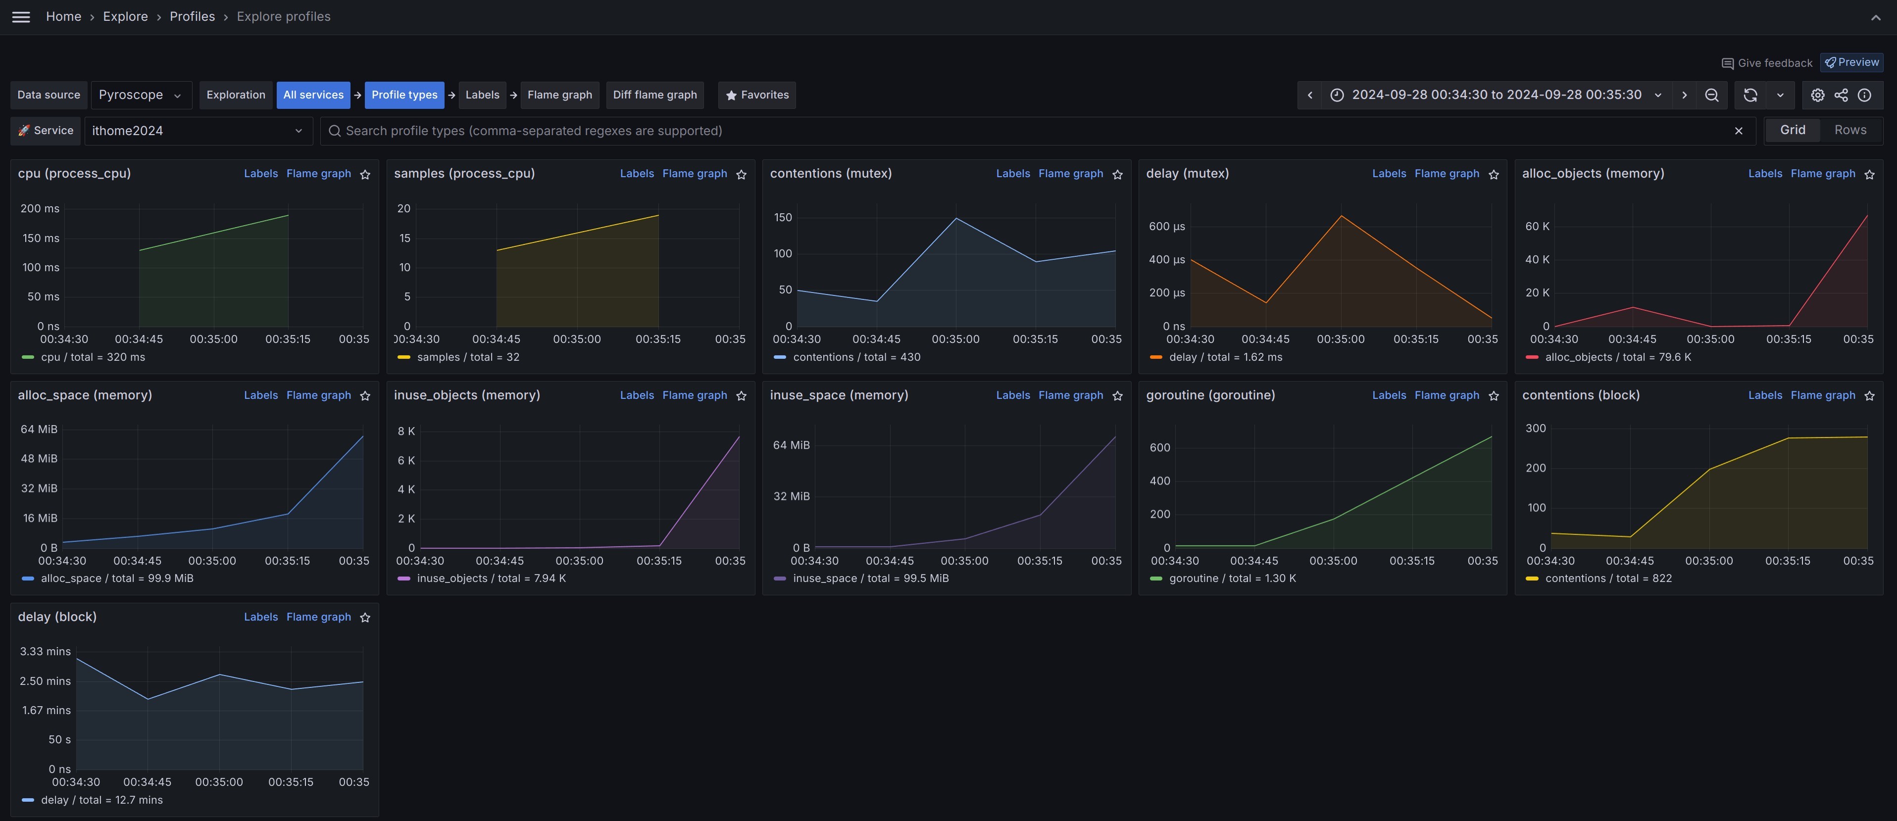1897x821 pixels.
Task: Favorite the cpu (process_cpu) panel star
Action: coord(365,175)
